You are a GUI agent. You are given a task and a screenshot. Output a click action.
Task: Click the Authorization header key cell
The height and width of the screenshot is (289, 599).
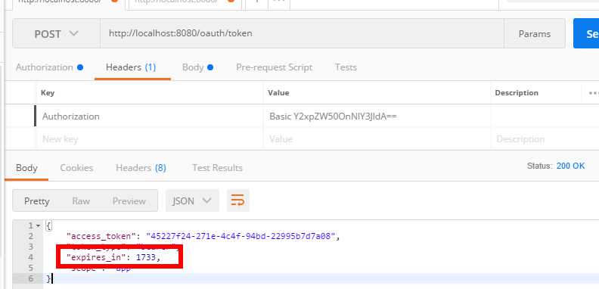(x=149, y=116)
